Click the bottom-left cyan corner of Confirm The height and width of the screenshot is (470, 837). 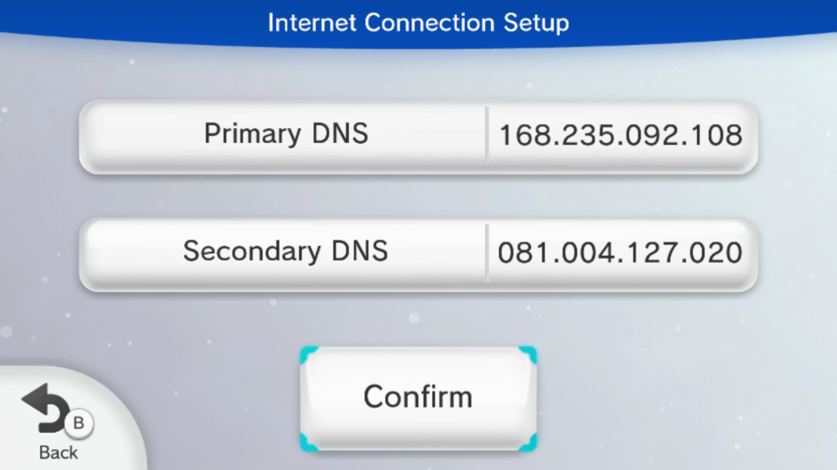(309, 442)
